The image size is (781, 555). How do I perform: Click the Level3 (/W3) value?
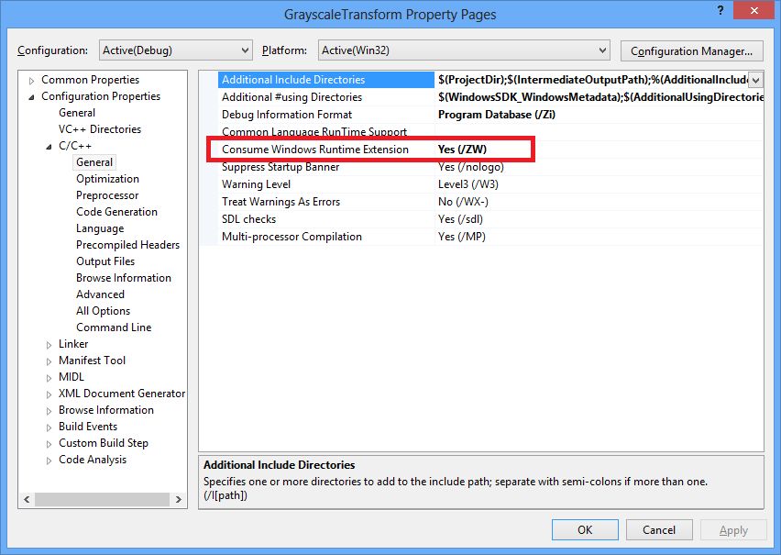pos(468,184)
